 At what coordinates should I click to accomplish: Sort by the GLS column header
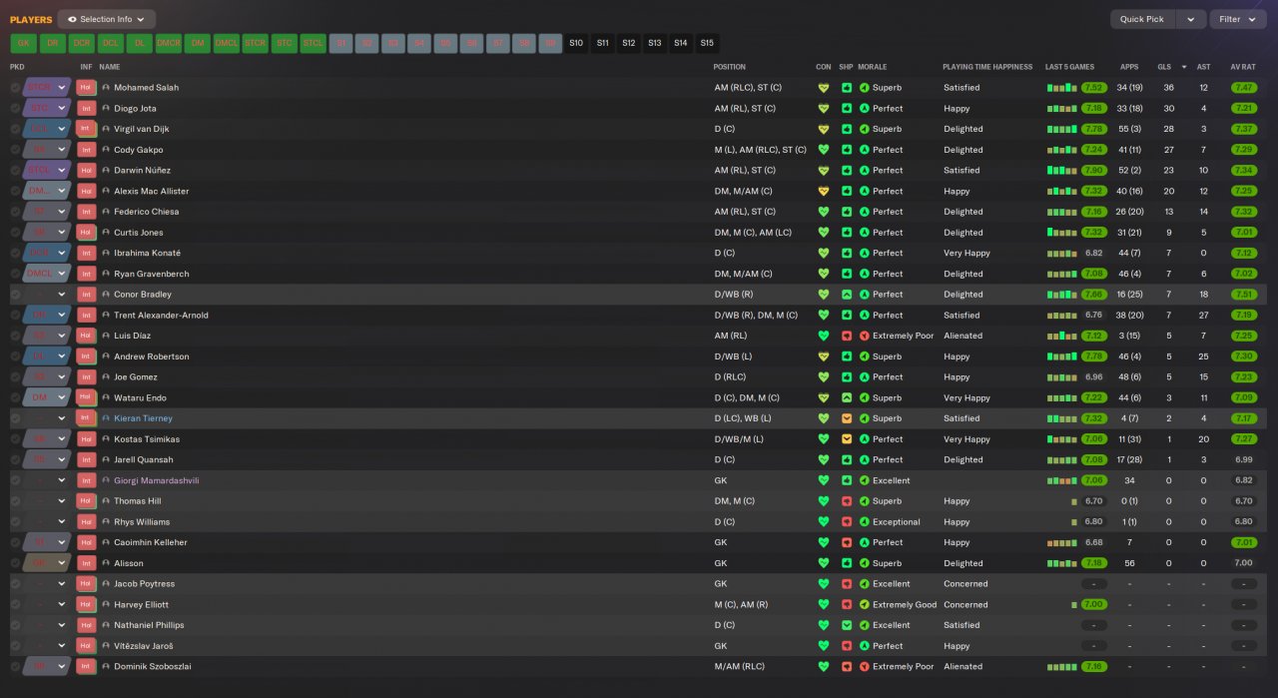click(x=1164, y=67)
